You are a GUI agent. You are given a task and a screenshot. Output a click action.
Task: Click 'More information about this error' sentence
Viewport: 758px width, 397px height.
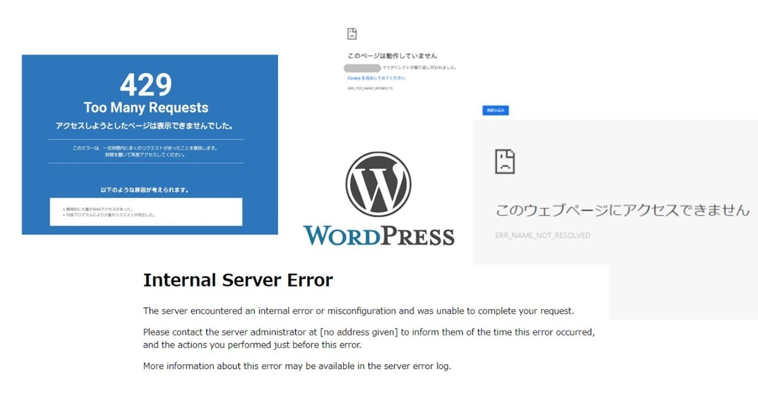coord(297,365)
